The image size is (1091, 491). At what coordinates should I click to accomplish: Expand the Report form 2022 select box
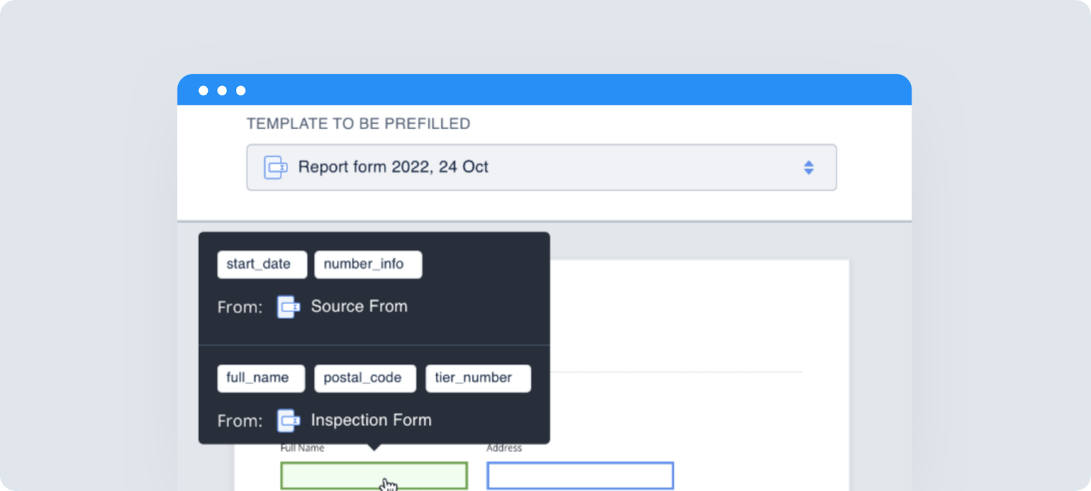pyautogui.click(x=541, y=167)
